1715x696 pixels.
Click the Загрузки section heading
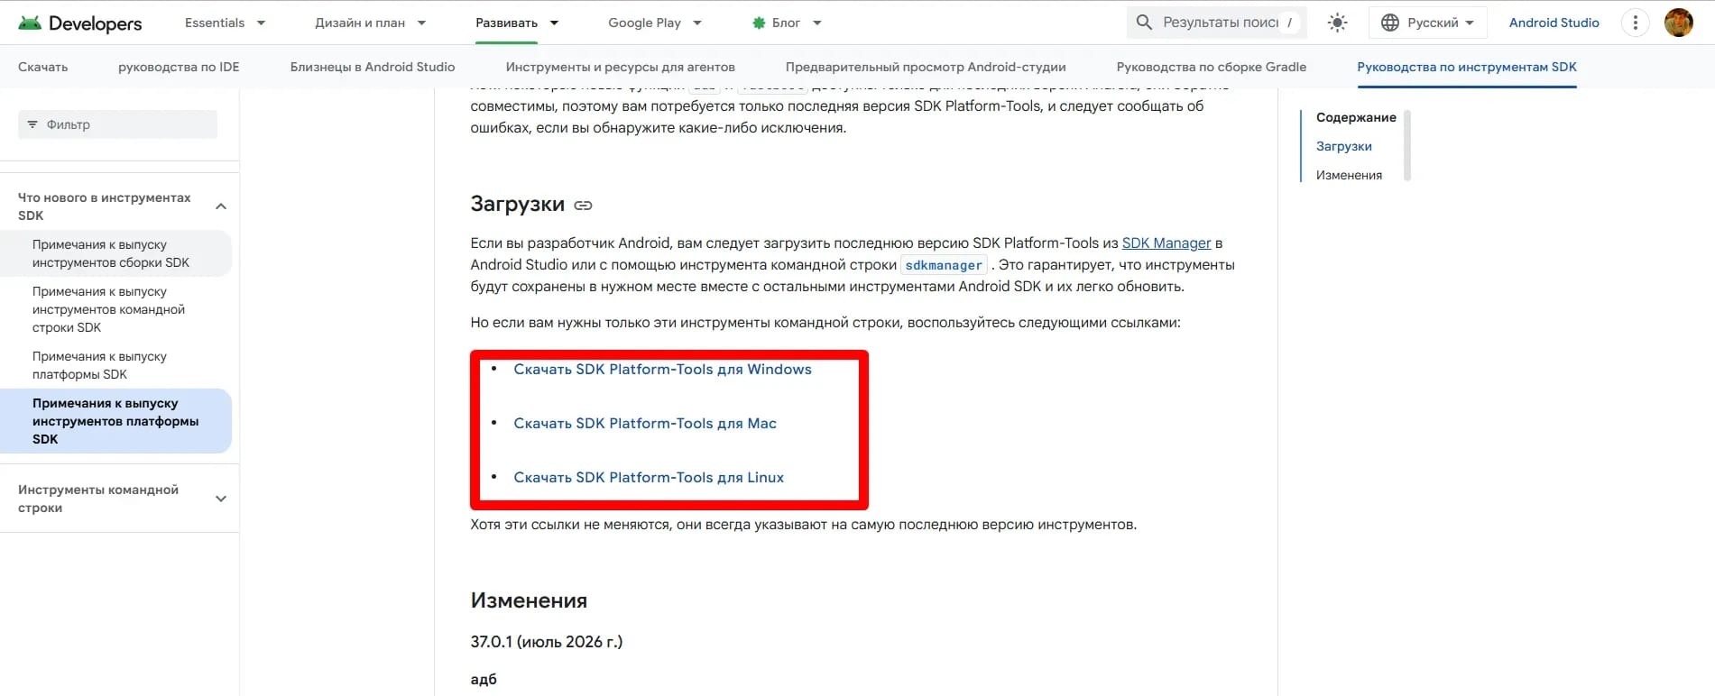coord(518,205)
